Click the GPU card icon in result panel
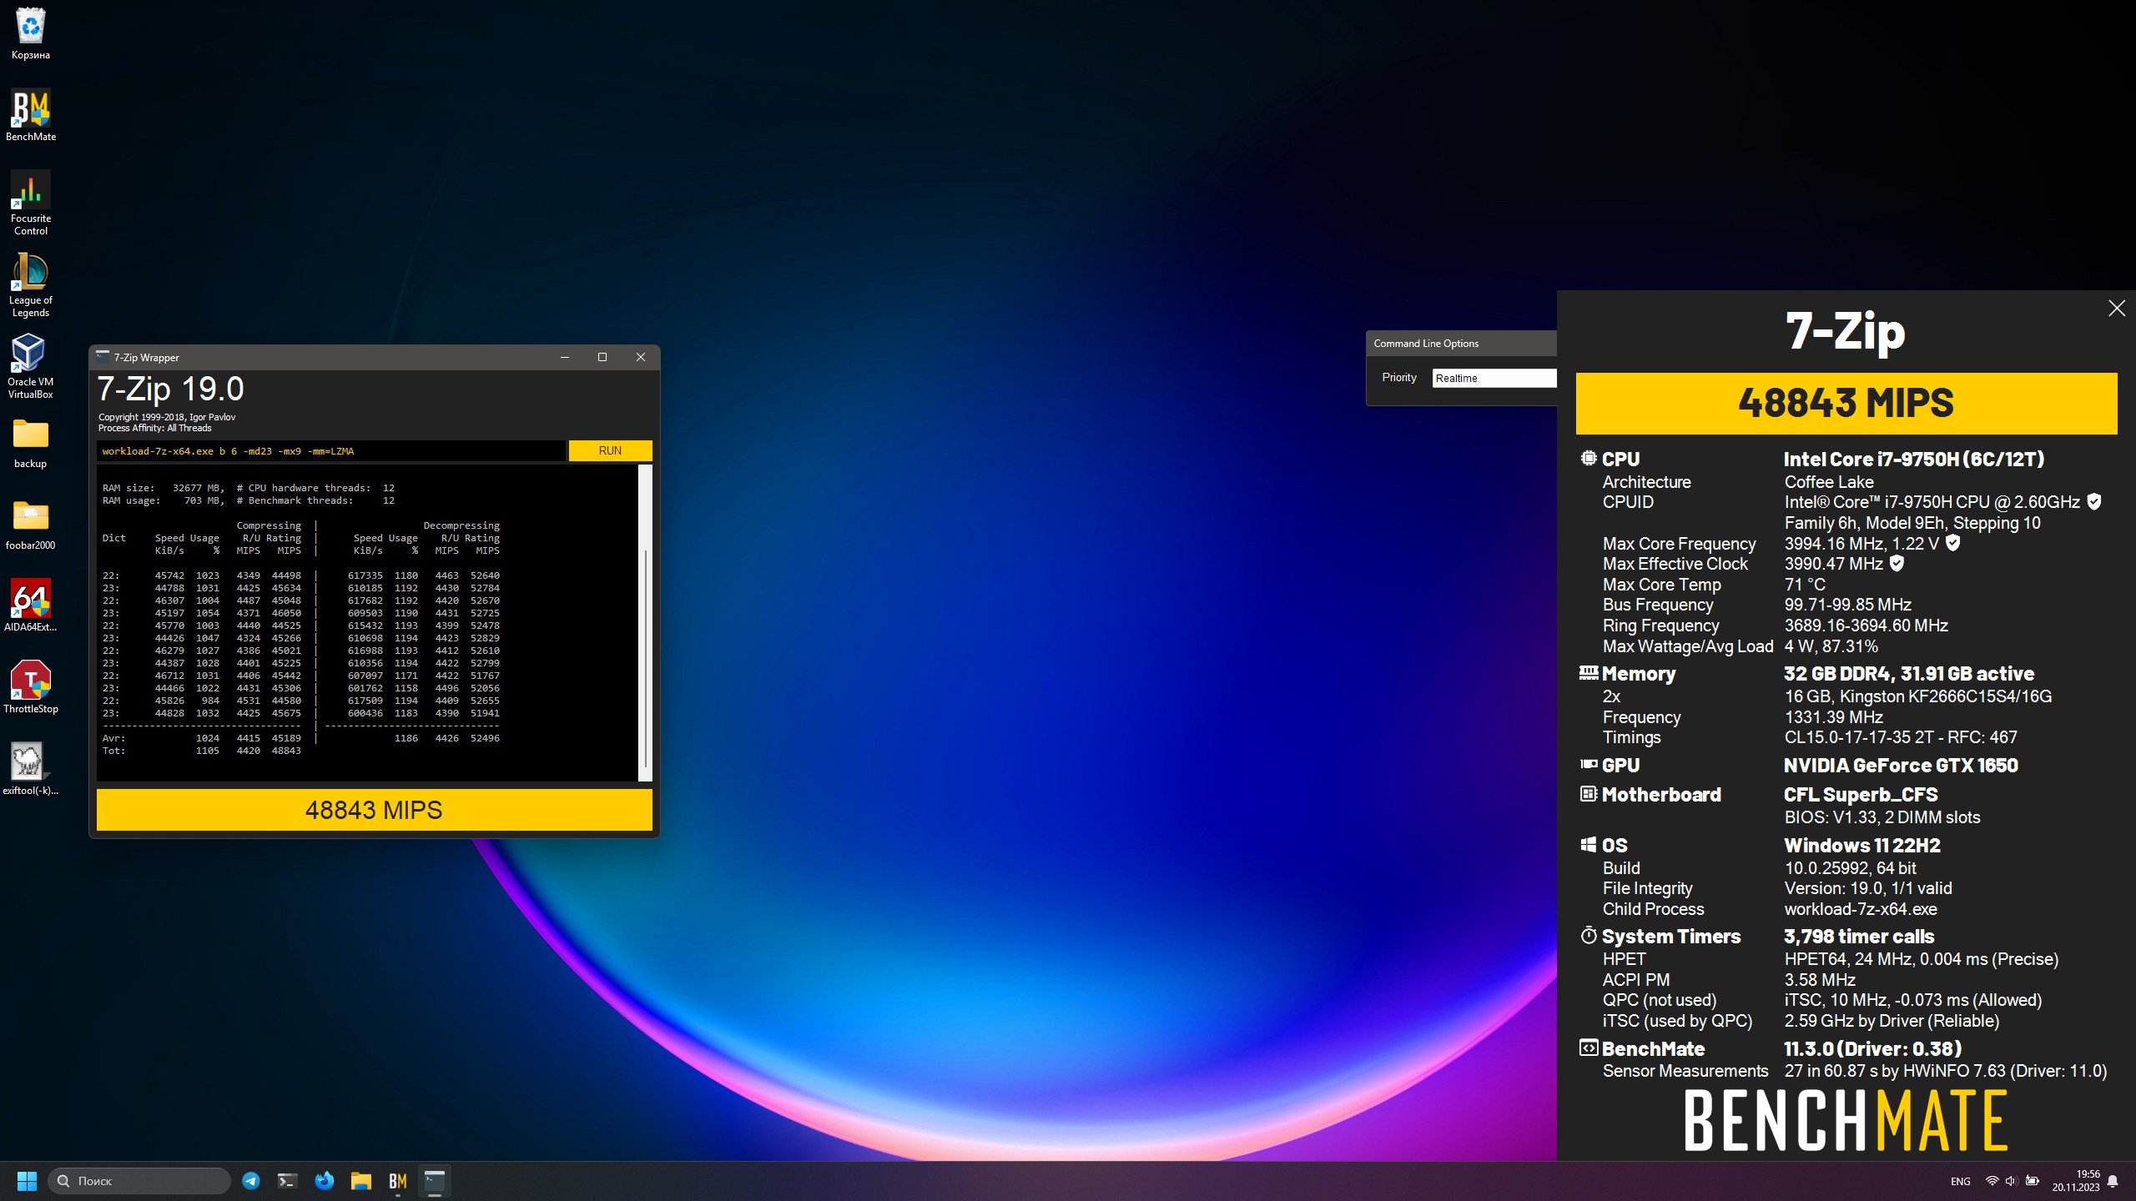Screen dimensions: 2136x1201 point(1589,764)
